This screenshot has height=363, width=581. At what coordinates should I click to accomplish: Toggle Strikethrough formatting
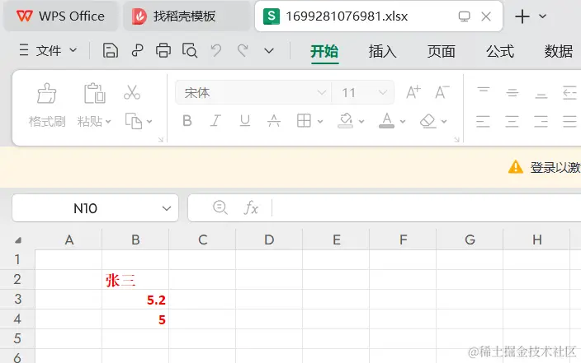pyautogui.click(x=274, y=120)
